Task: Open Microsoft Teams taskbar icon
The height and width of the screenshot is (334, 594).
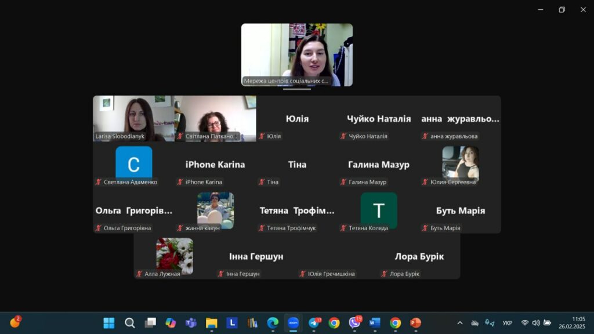Action: point(191,323)
